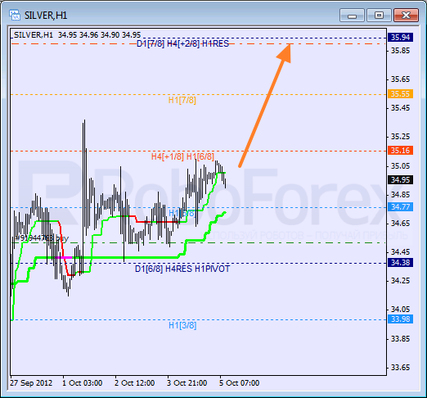427x398 pixels.
Task: Click the 35.45 price scale value
Action: [x=400, y=108]
